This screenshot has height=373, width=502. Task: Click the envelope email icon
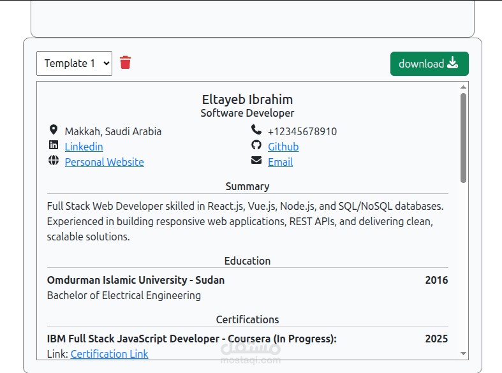tap(256, 161)
